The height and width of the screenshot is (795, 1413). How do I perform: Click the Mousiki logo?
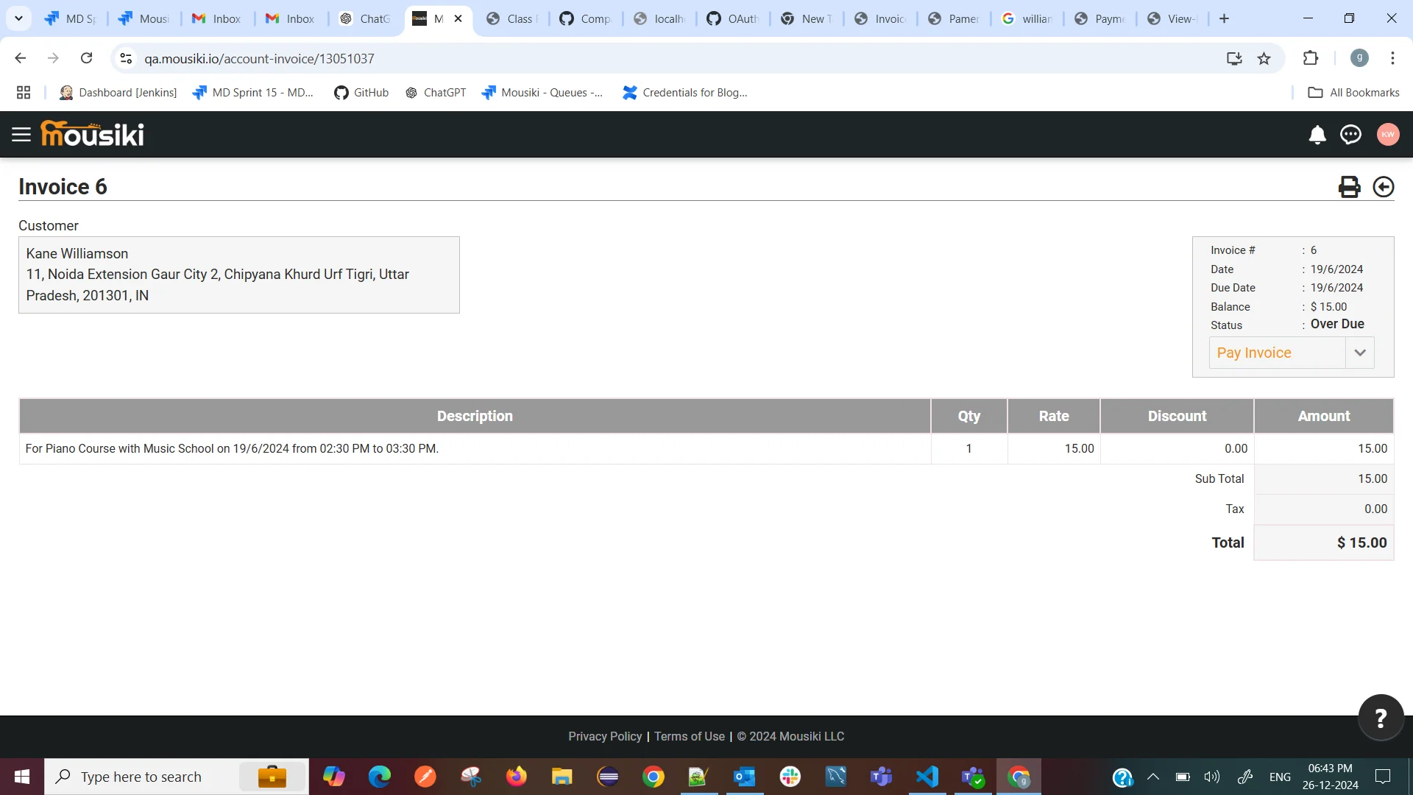[x=93, y=134]
